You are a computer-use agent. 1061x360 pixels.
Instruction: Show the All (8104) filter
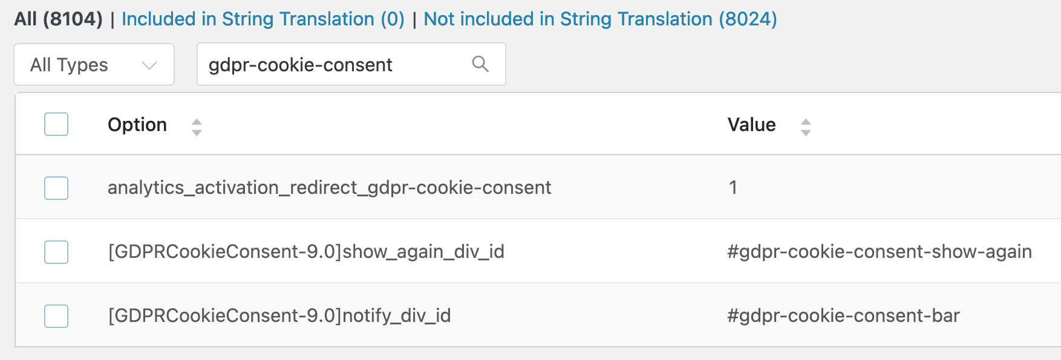tap(59, 19)
